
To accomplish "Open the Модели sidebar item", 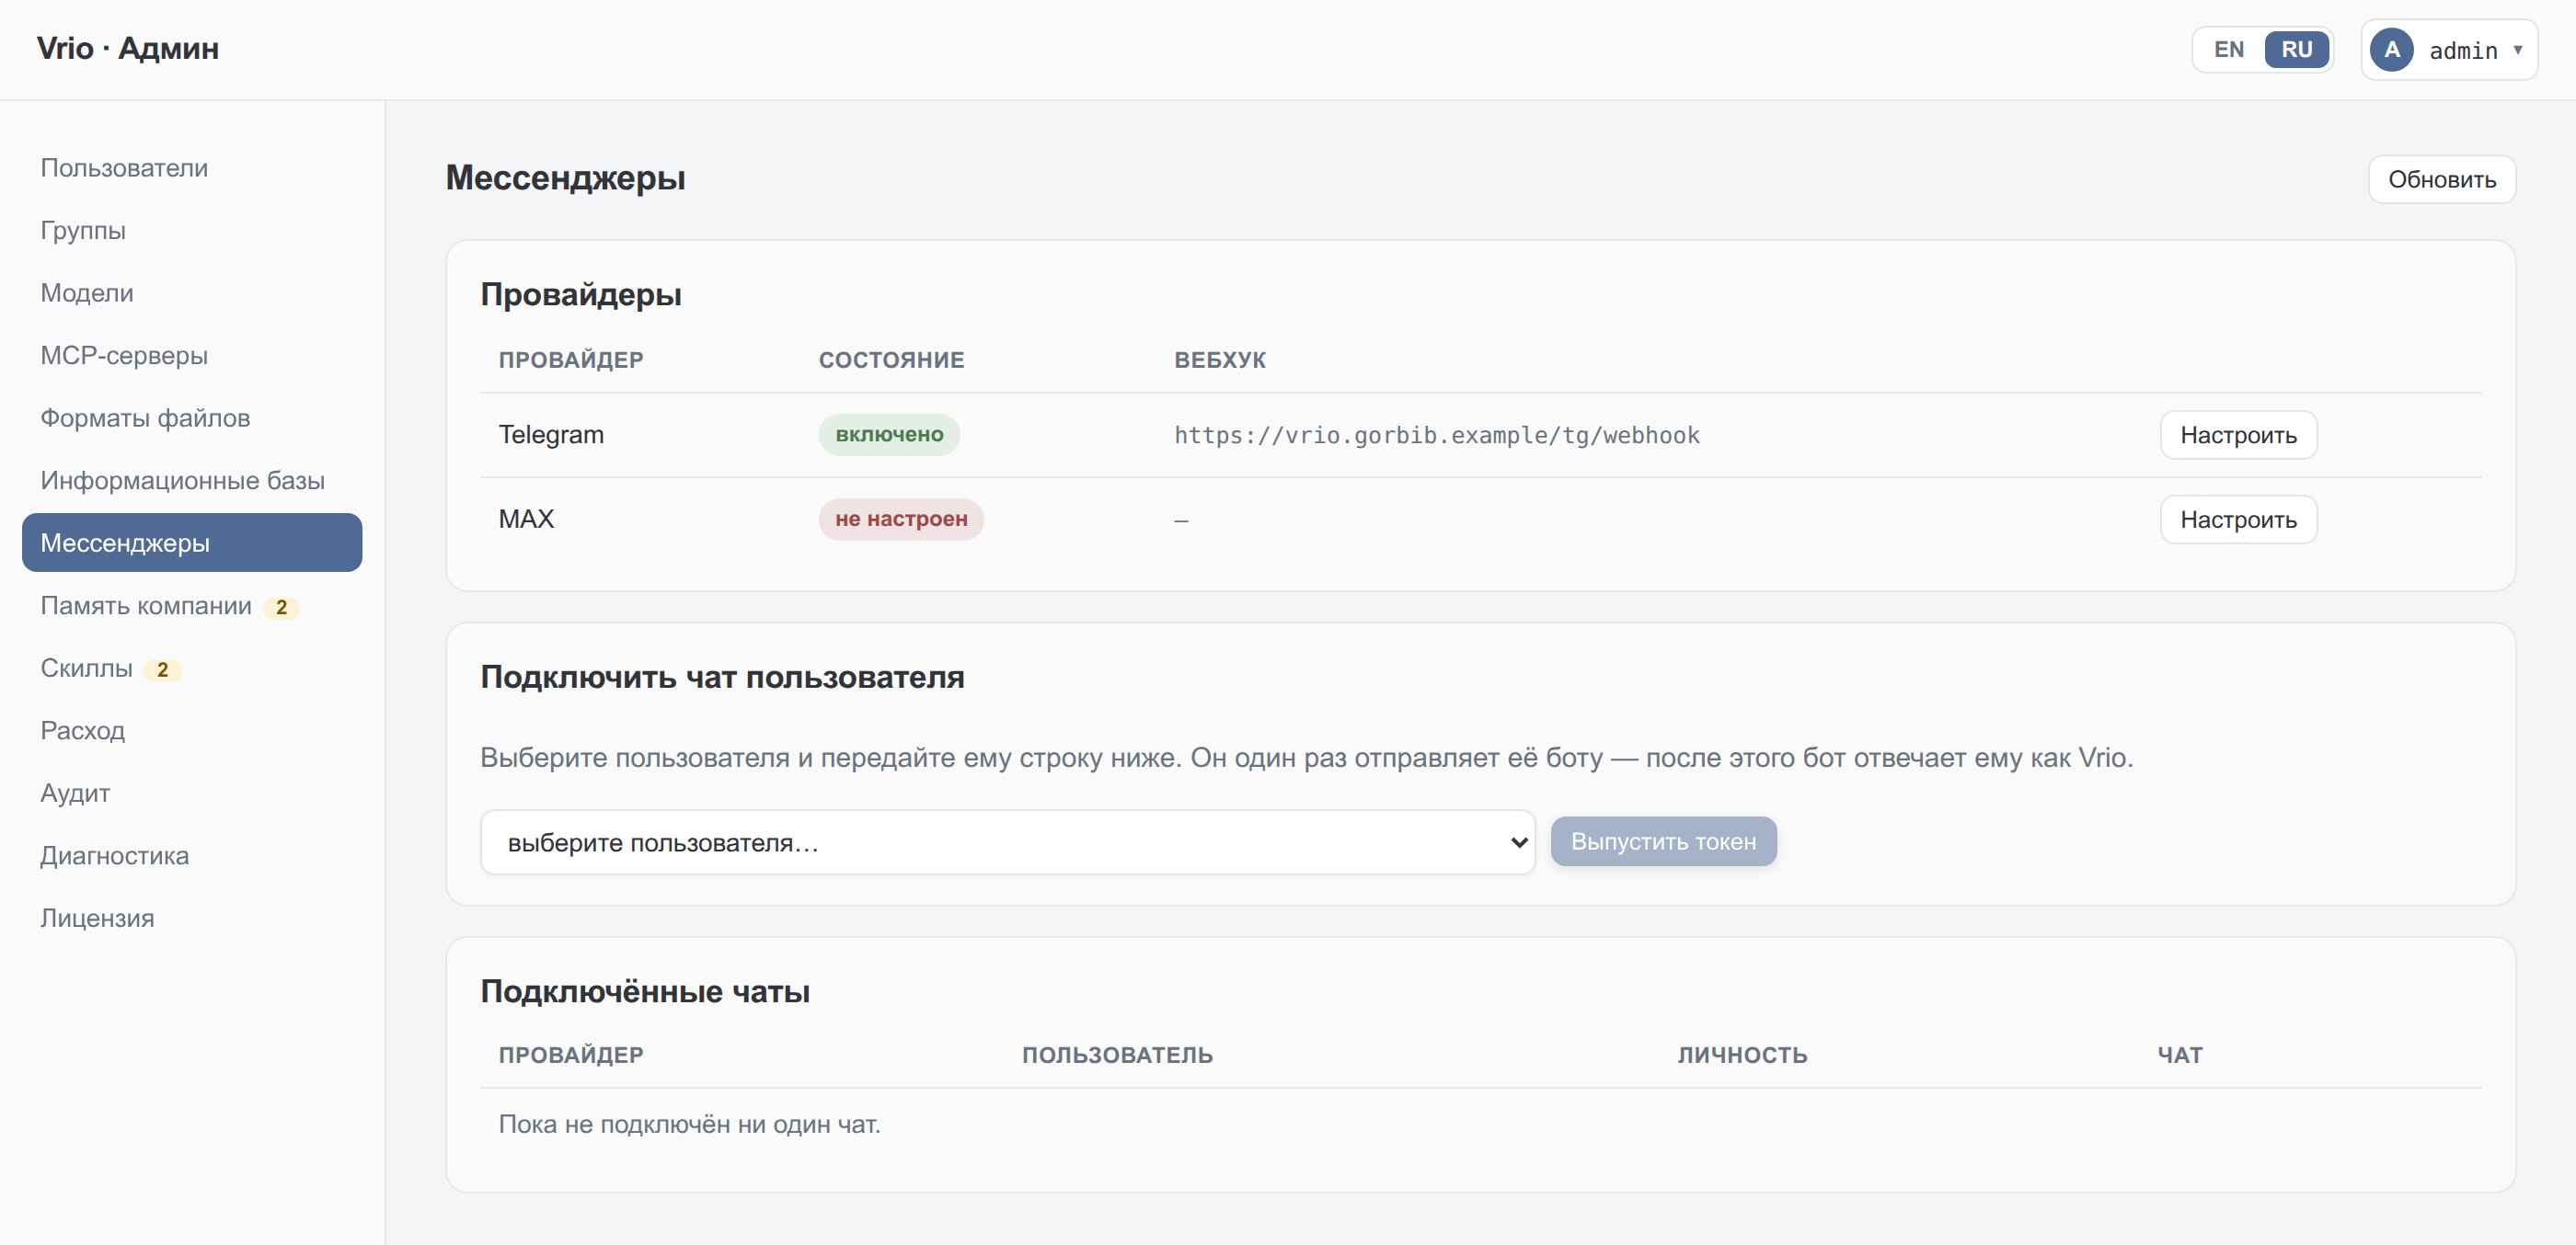I will click(192, 292).
